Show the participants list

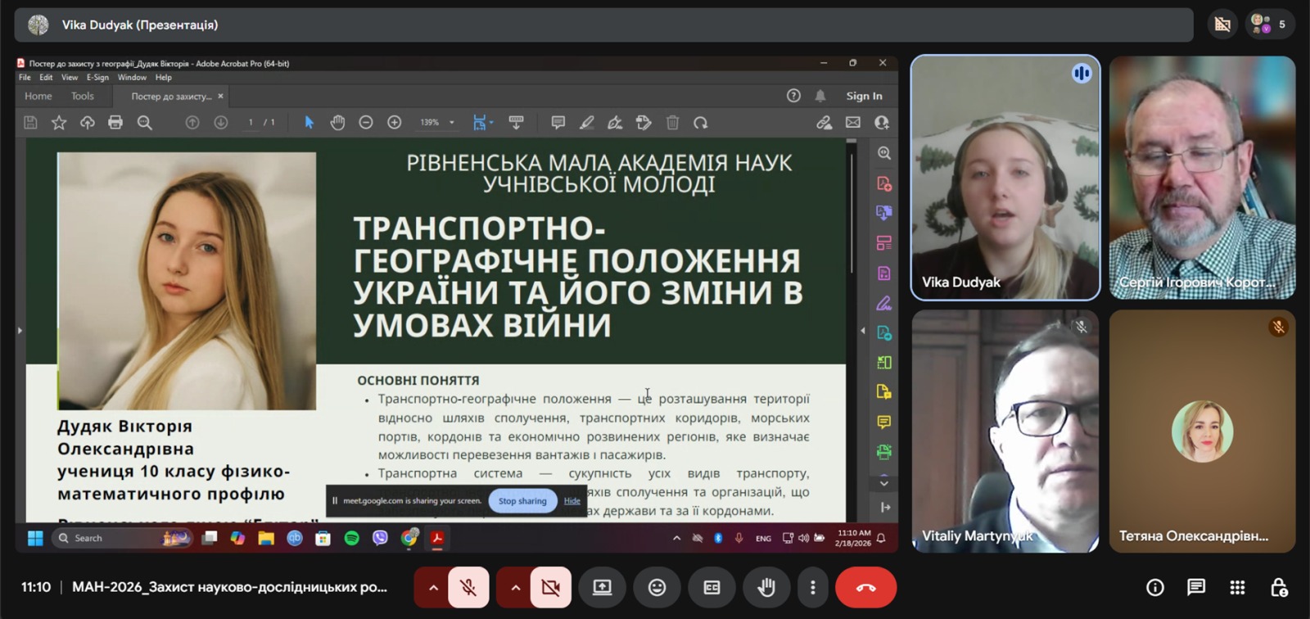point(1269,25)
